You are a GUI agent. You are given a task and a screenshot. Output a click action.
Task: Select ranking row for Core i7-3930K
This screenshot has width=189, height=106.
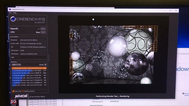pos(29,73)
